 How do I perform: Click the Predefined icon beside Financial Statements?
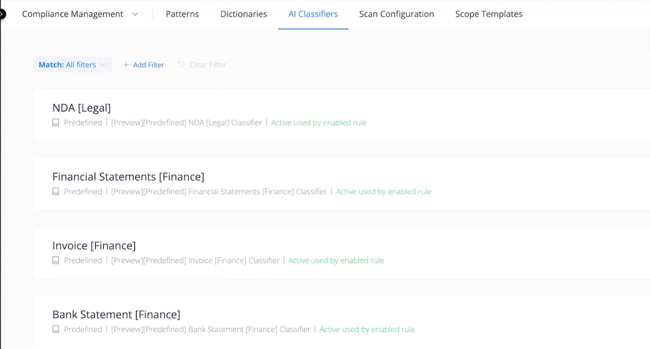55,192
